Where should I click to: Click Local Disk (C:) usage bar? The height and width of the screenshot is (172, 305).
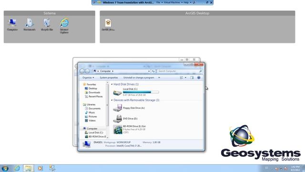point(141,92)
